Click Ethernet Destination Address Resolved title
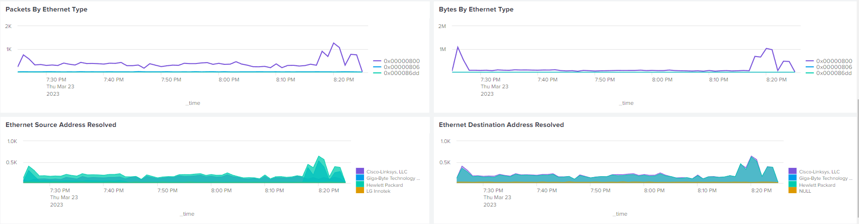The image size is (859, 224). pos(501,125)
